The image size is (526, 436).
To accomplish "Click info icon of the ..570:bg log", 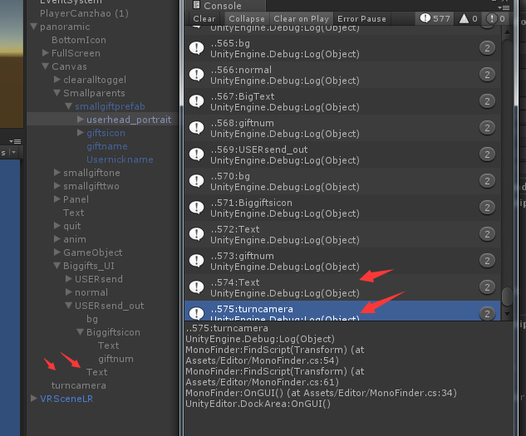I will [x=197, y=180].
